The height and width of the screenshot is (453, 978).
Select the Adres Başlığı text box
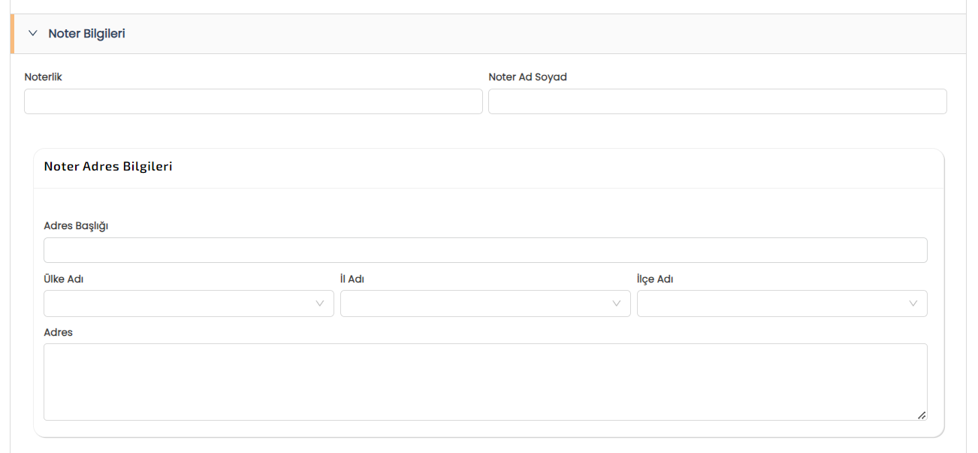pyautogui.click(x=485, y=250)
